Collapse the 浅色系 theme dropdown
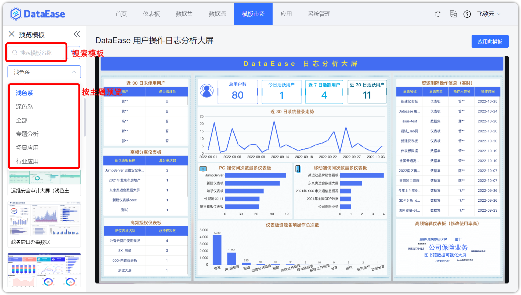This screenshot has height=295, width=521. pos(44,72)
